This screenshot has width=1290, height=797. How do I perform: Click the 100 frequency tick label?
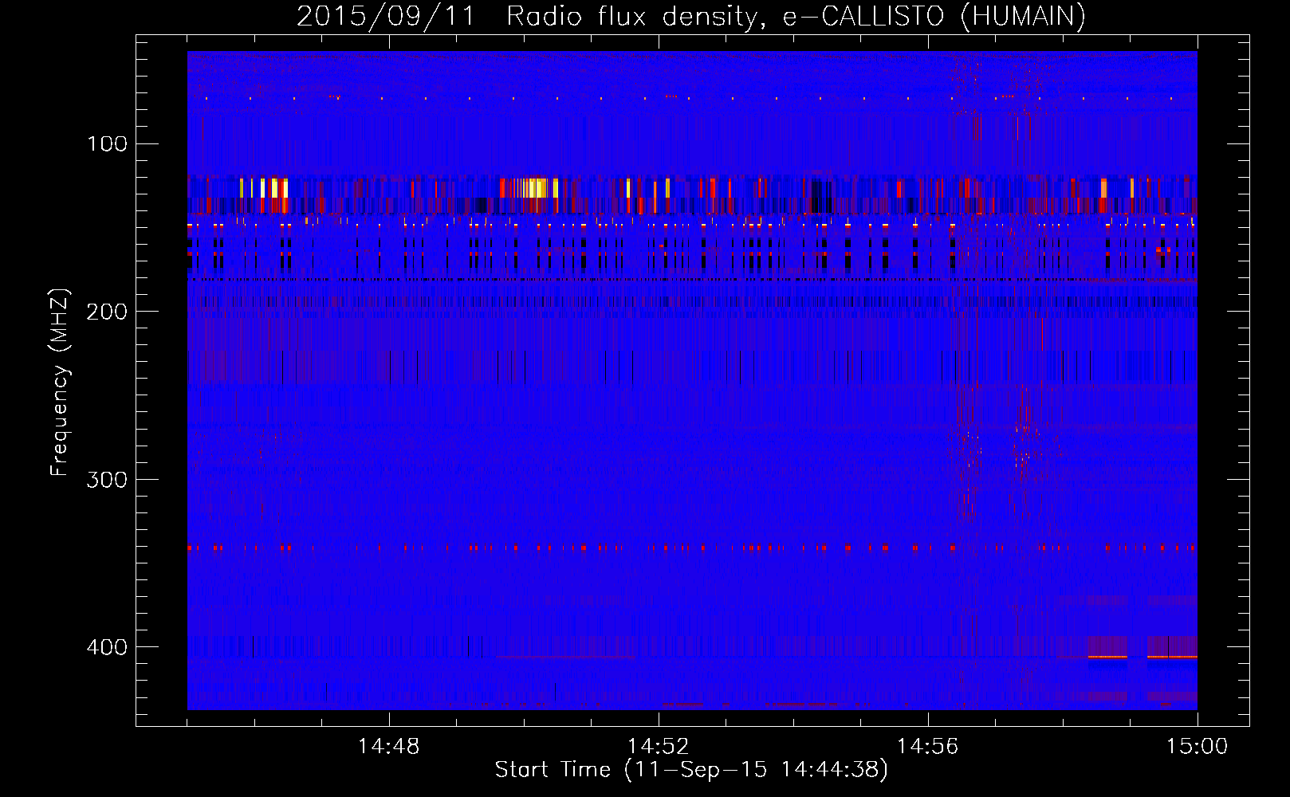pos(108,143)
